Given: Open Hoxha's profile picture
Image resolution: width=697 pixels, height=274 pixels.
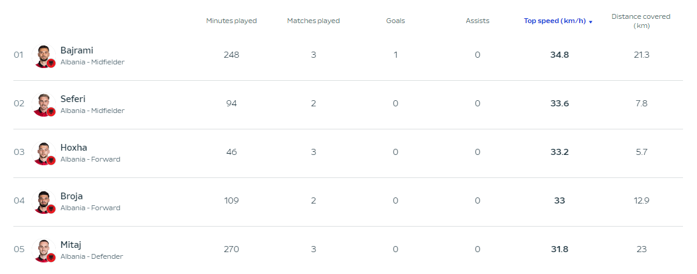Looking at the screenshot, I should tap(44, 152).
